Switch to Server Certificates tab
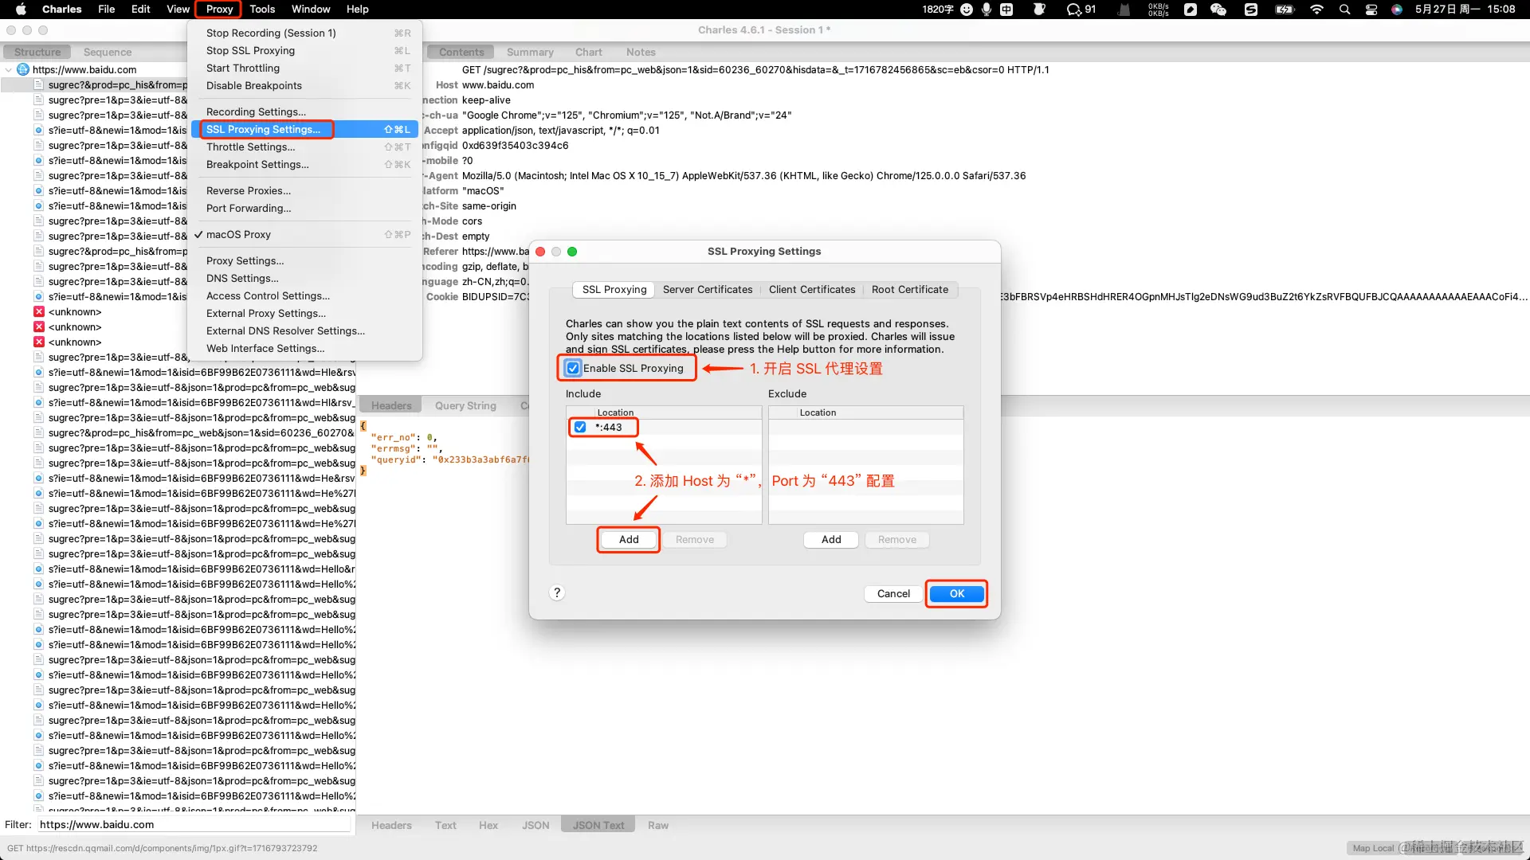 coord(708,290)
